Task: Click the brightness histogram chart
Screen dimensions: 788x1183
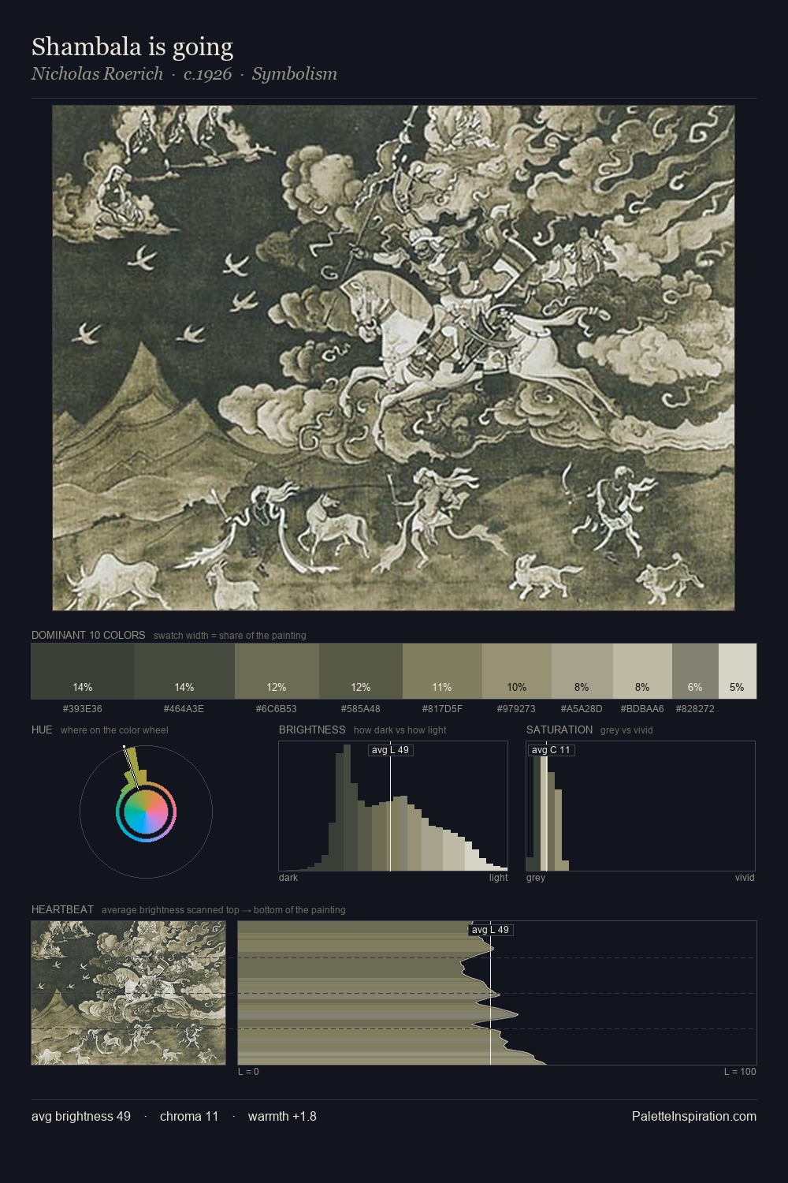Action: pyautogui.click(x=393, y=806)
